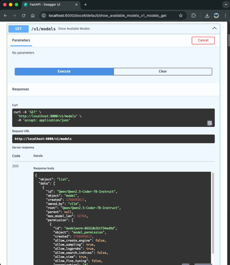Click the "Qwen/Qwen2.5-Coder-7B-Instruct" id value
The height and width of the screenshot is (265, 230).
86,191
